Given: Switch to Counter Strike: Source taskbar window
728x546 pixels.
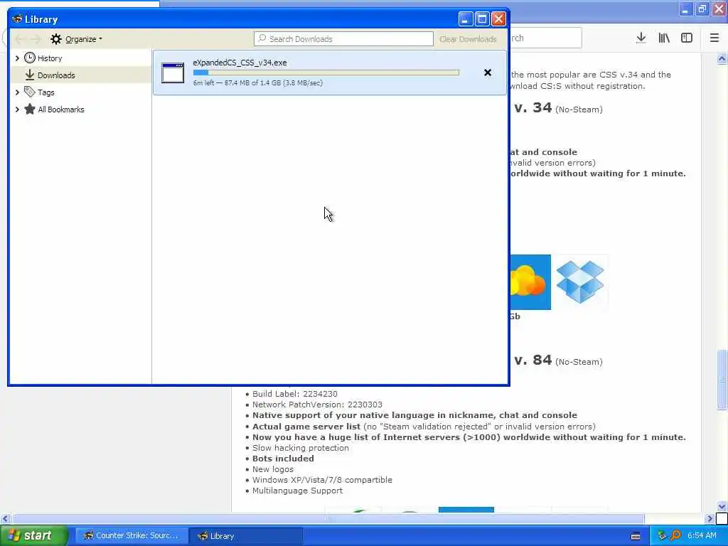Looking at the screenshot, I should 132,536.
